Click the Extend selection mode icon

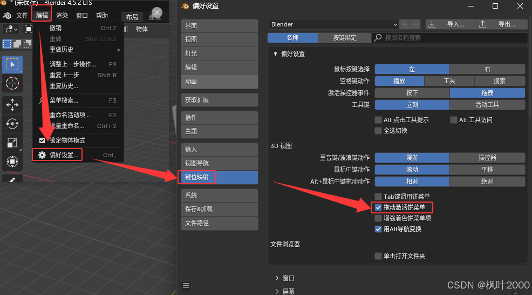[17, 44]
